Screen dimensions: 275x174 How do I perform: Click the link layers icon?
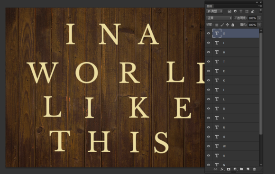(215, 169)
